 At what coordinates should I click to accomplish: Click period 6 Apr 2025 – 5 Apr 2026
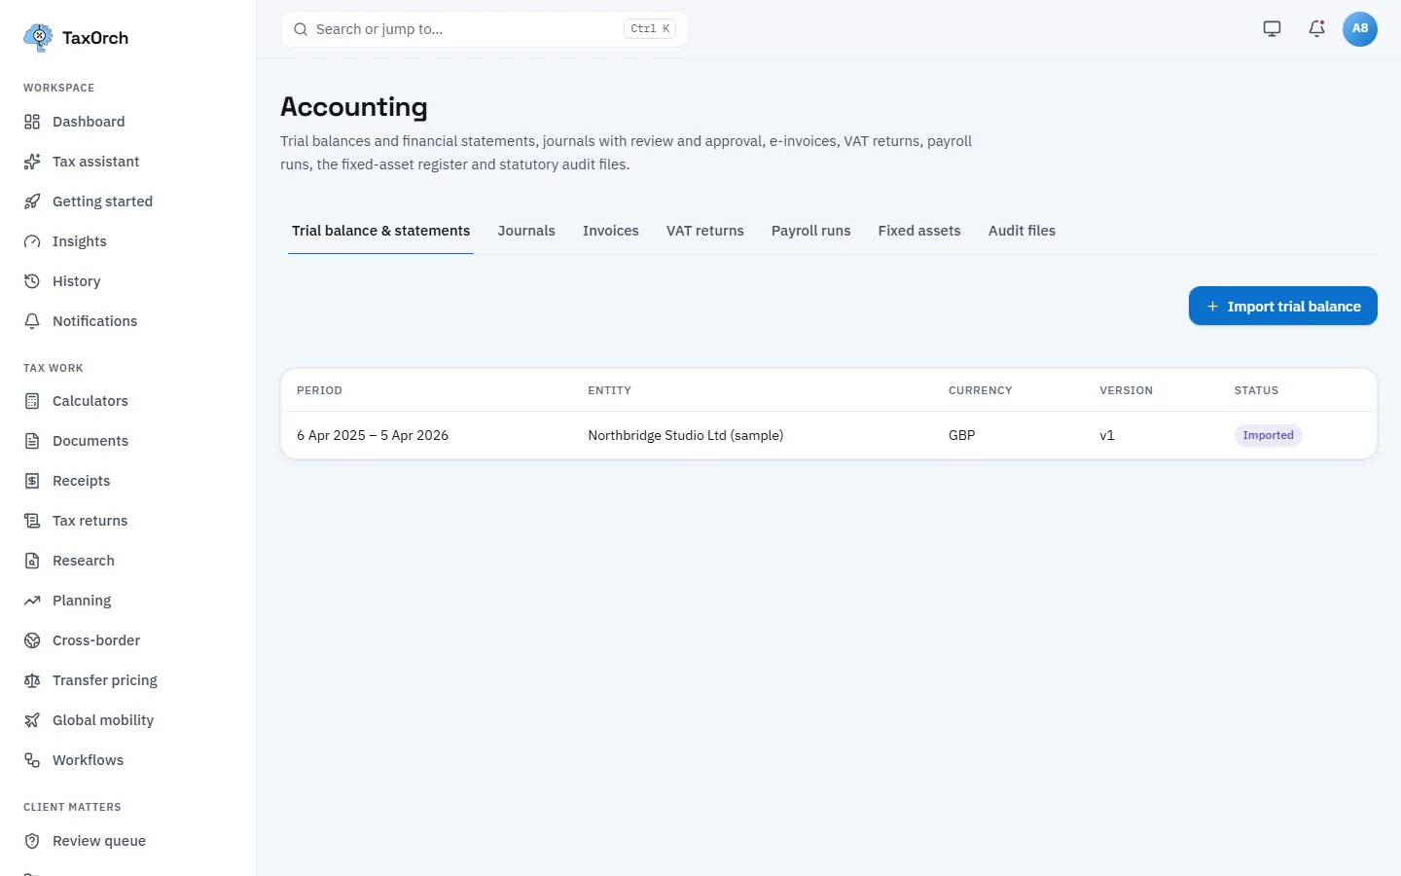[373, 435]
